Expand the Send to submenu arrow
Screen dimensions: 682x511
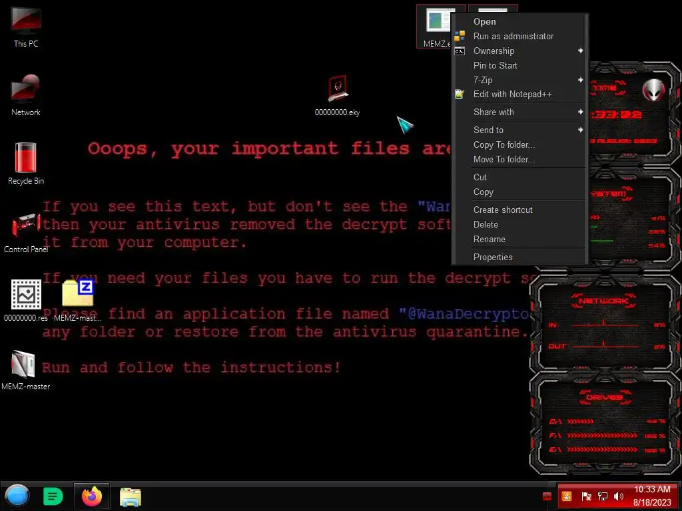coord(580,130)
